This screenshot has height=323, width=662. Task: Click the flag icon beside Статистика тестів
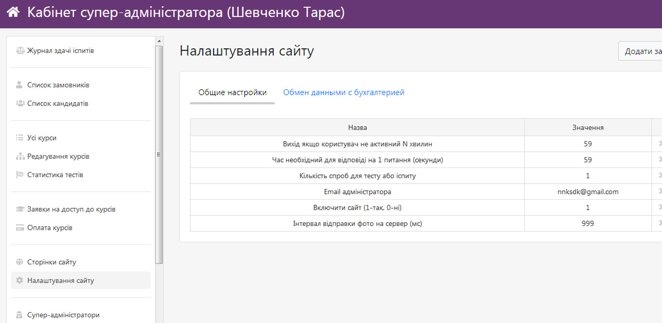click(x=20, y=175)
